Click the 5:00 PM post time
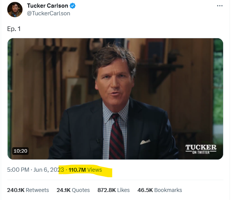 point(18,170)
